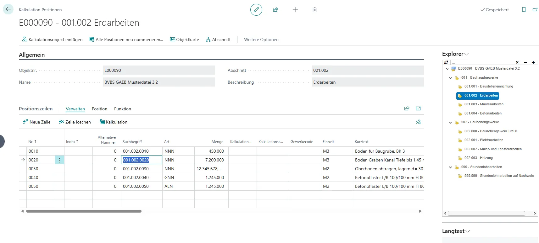Screen dimensions: 539x243
Task: Refresh the Explorer tree
Action: pyautogui.click(x=446, y=62)
